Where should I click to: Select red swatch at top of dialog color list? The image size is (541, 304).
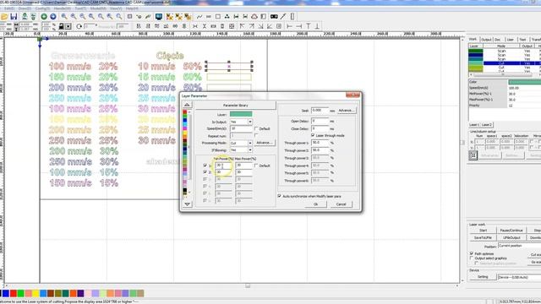tap(185, 112)
